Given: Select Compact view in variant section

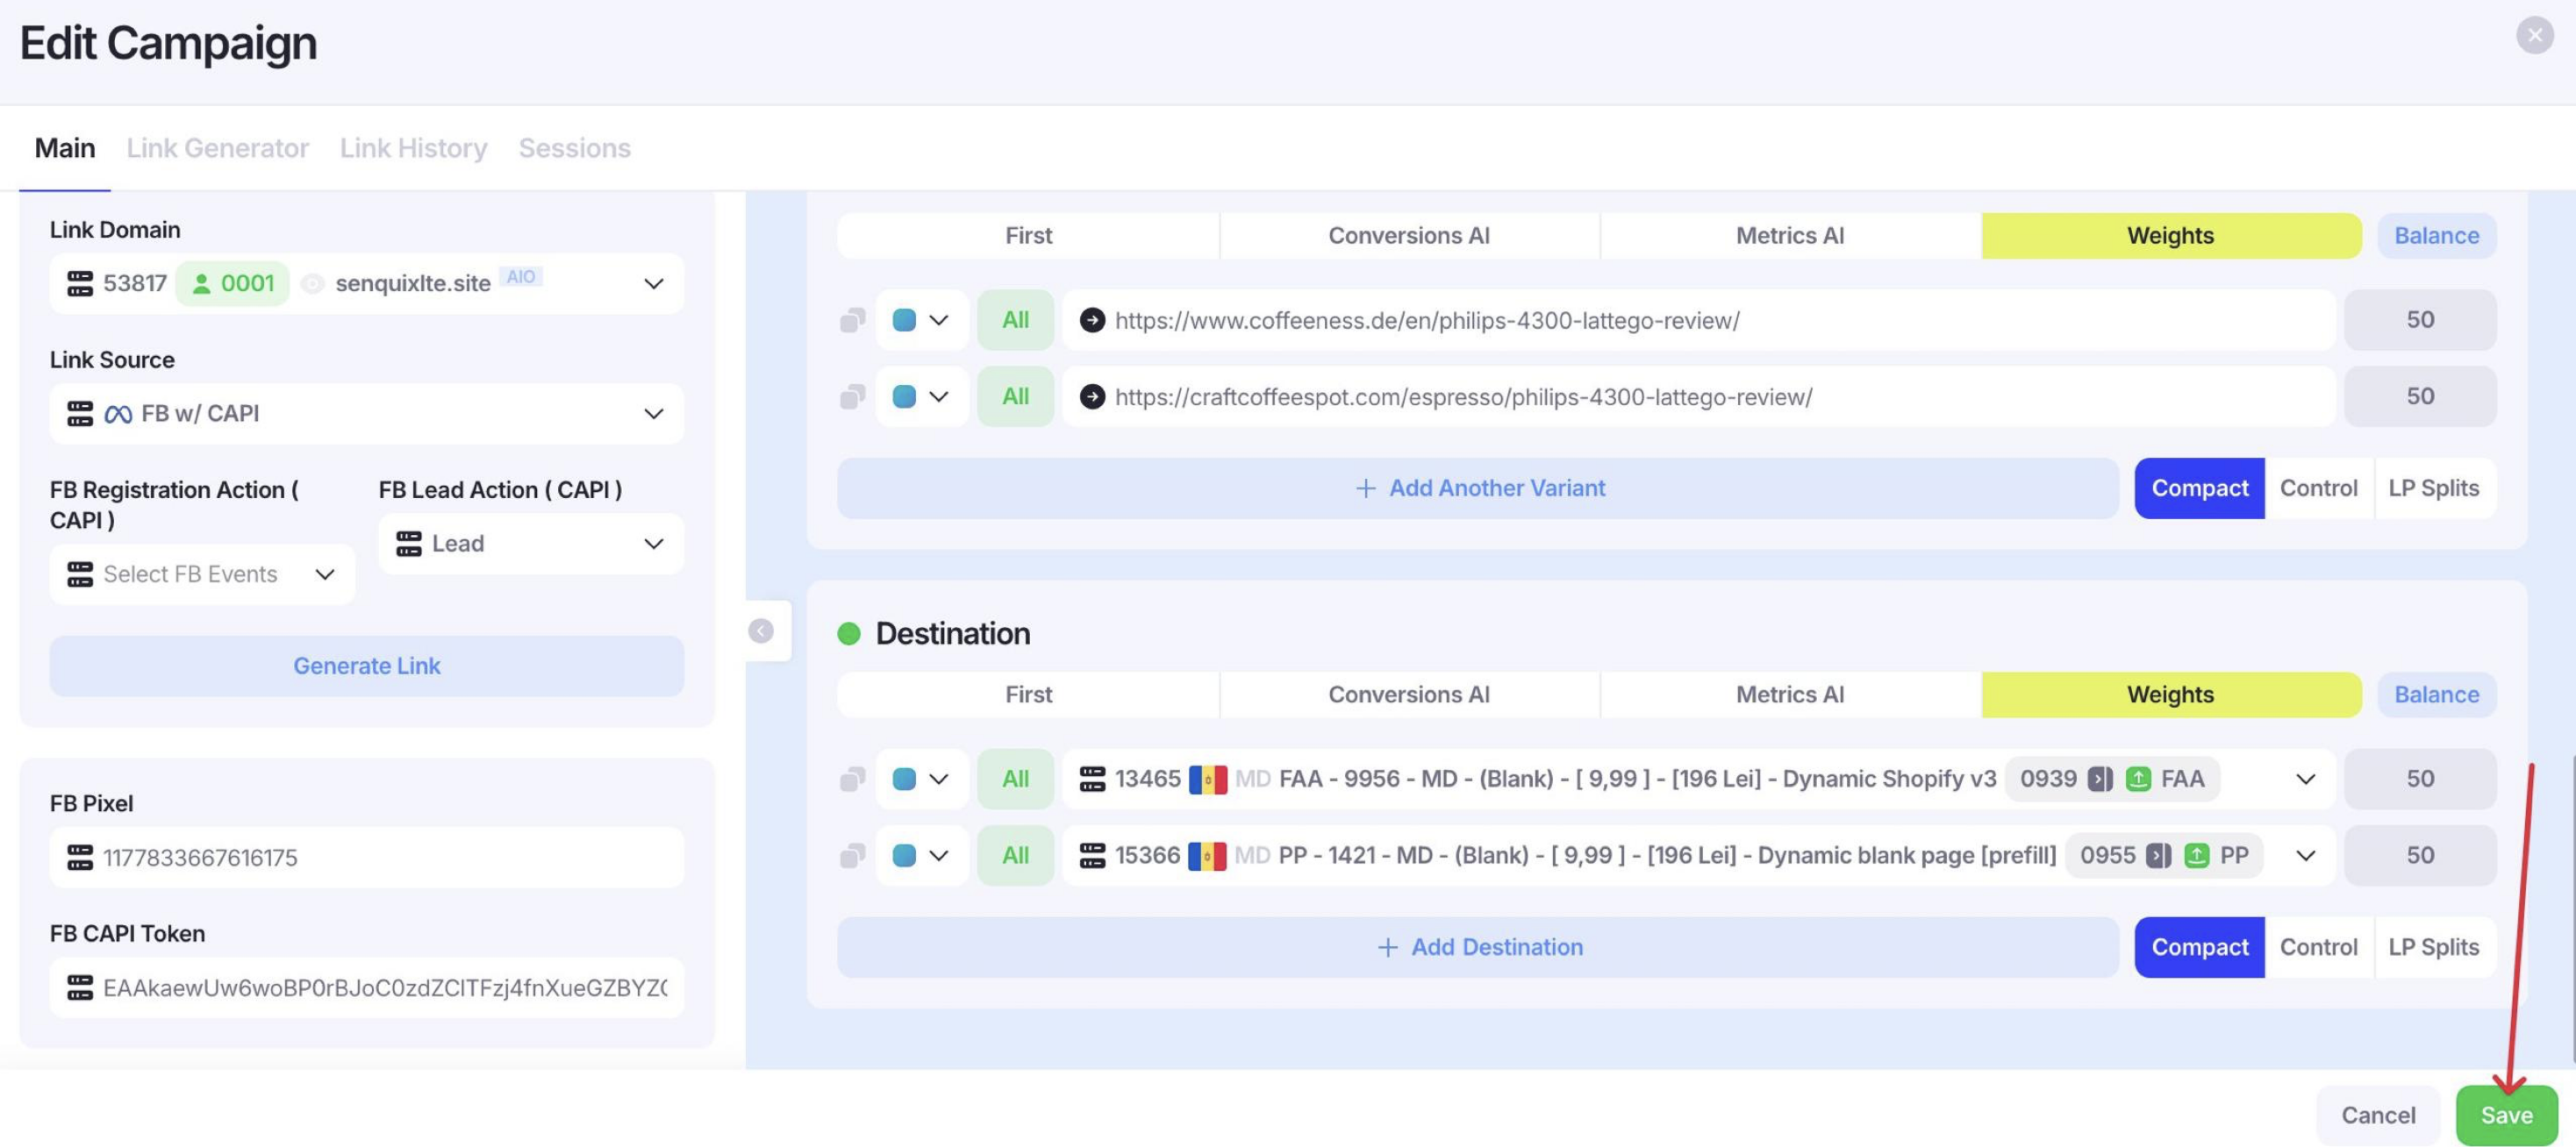Looking at the screenshot, I should click(x=2199, y=488).
